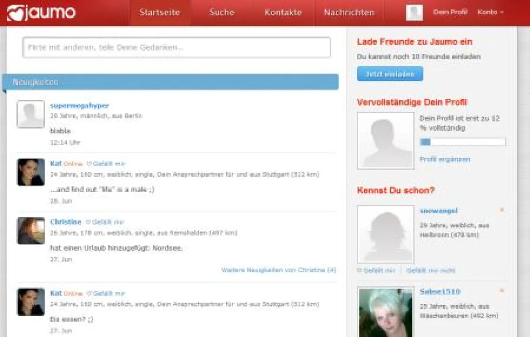Image resolution: width=530 pixels, height=337 pixels.
Task: Click your profile avatar in the top bar
Action: point(414,12)
